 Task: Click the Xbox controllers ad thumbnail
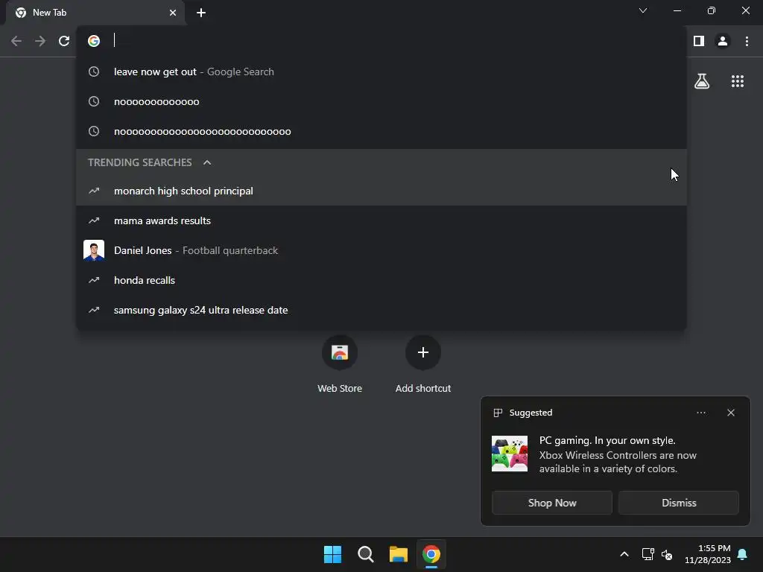[510, 454]
